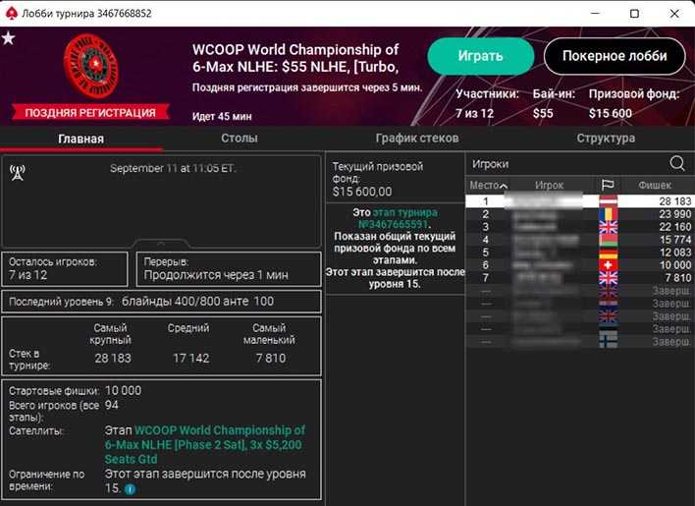Minimize the tournament lobby window
Image resolution: width=695 pixels, height=506 pixels.
(595, 14)
